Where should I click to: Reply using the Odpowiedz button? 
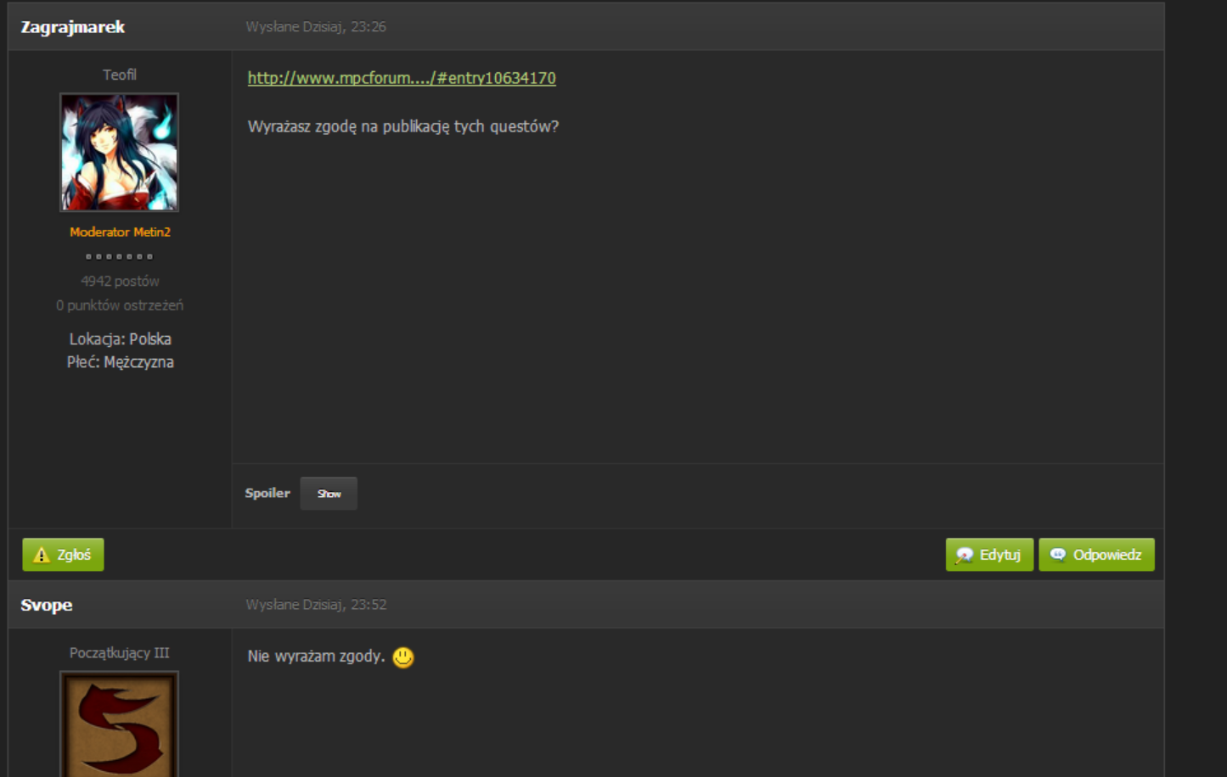[x=1096, y=555]
